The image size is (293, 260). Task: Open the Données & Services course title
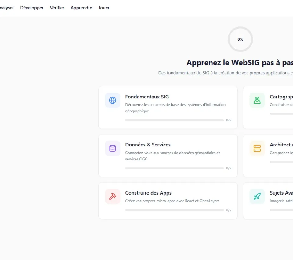148,145
